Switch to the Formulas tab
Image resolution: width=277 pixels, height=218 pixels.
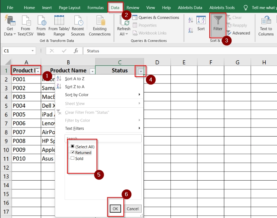pos(96,8)
